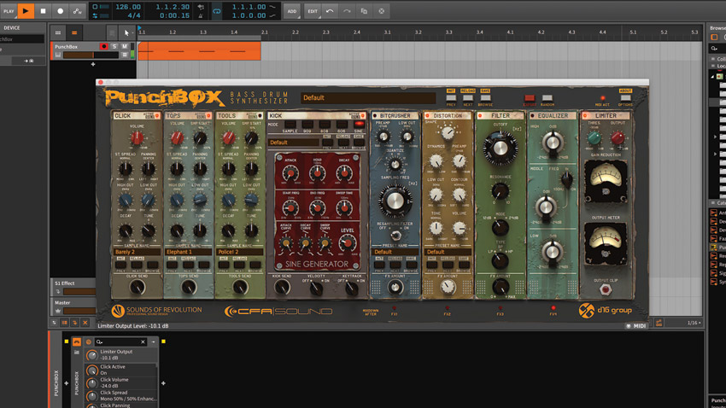Click Sounds of Revolution logo
This screenshot has height=408, width=726.
point(156,311)
